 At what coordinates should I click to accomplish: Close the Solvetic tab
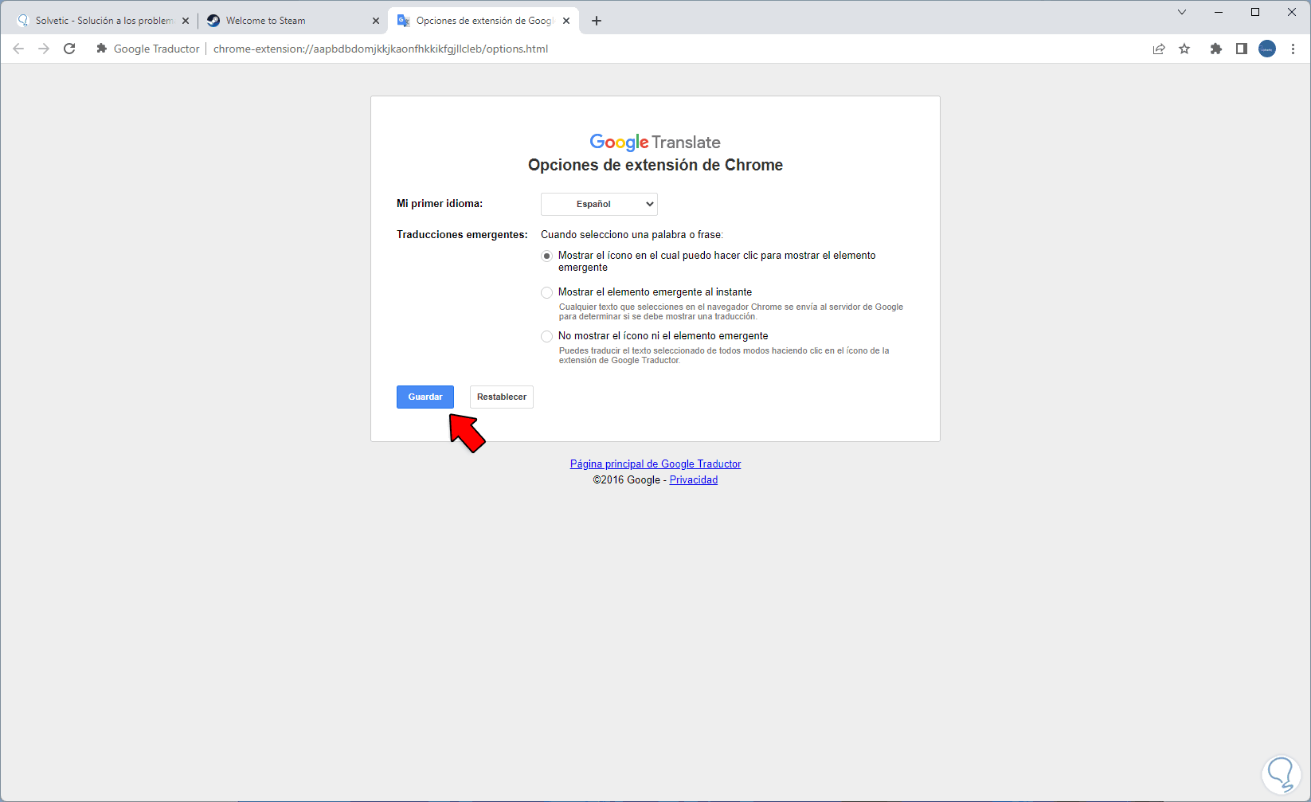point(186,21)
